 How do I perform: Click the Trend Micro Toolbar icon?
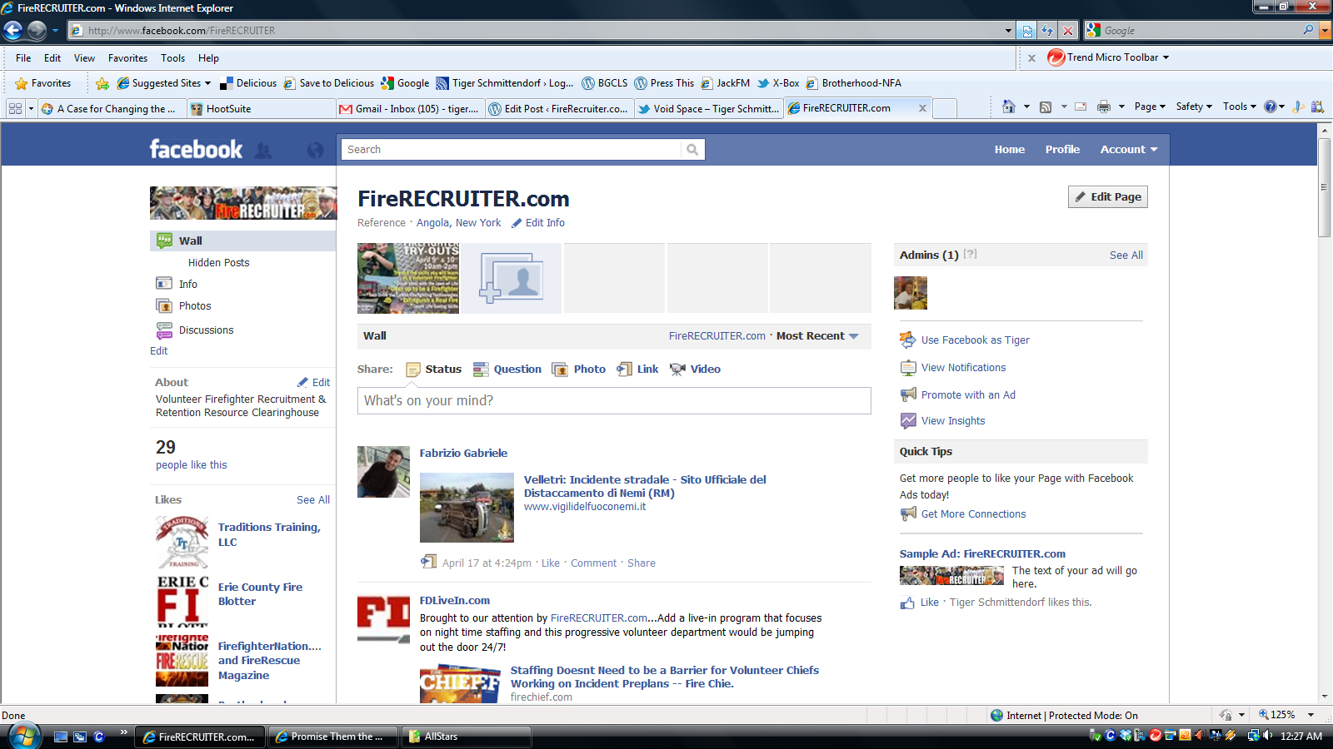(1056, 57)
